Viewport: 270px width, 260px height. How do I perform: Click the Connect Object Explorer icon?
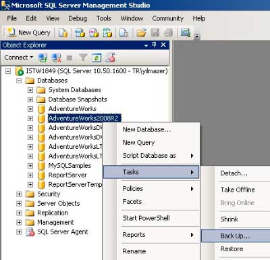coord(43,58)
